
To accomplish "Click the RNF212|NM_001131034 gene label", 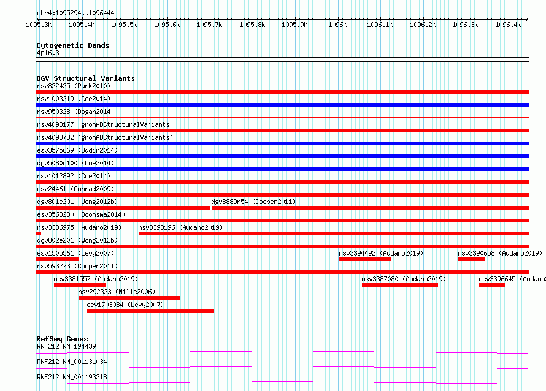I will (72, 362).
